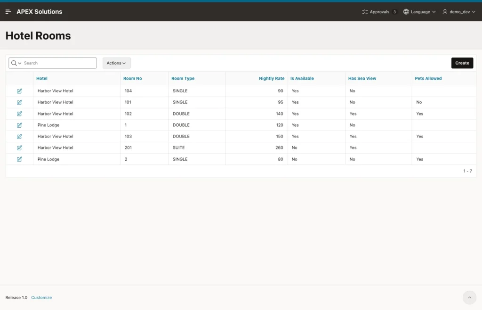Open the Actions menu
The width and height of the screenshot is (482, 310).
click(x=117, y=63)
